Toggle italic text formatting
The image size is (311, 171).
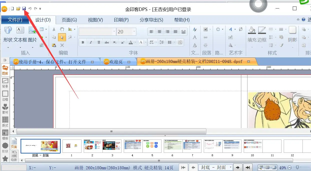point(91,42)
